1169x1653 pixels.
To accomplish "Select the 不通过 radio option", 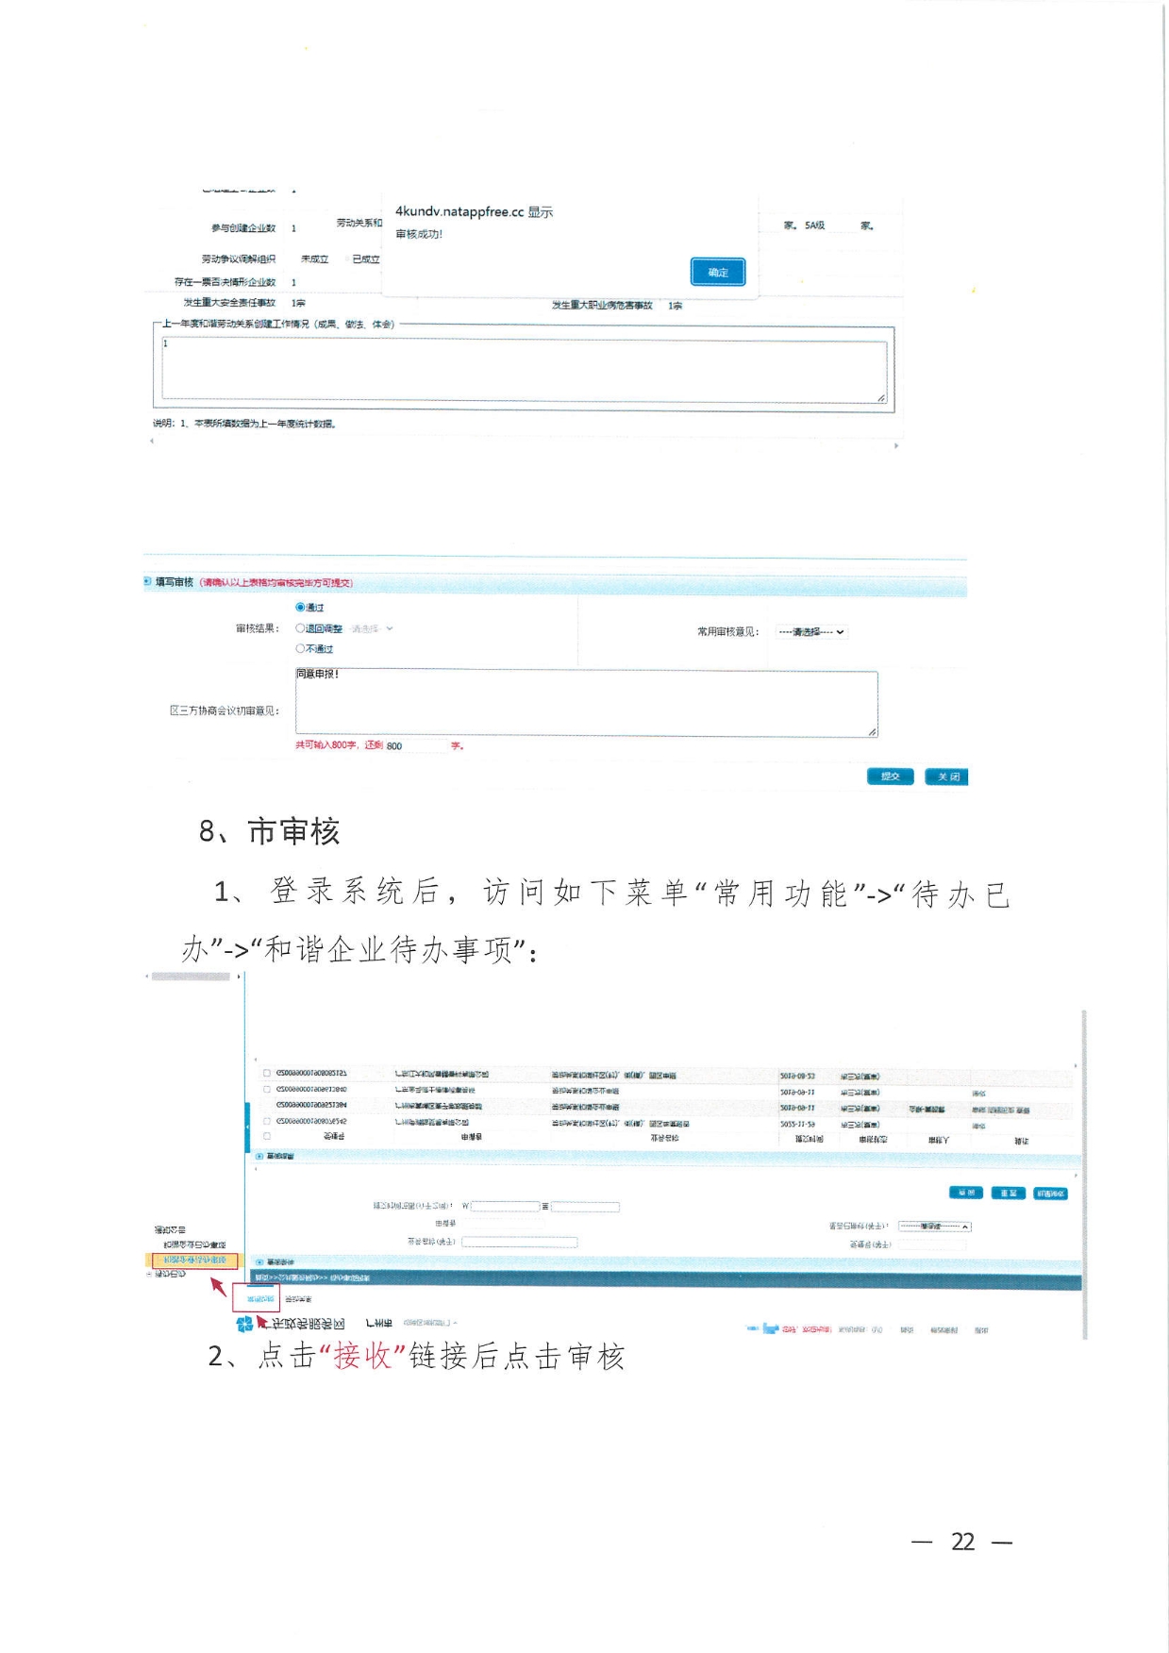I will click(301, 649).
